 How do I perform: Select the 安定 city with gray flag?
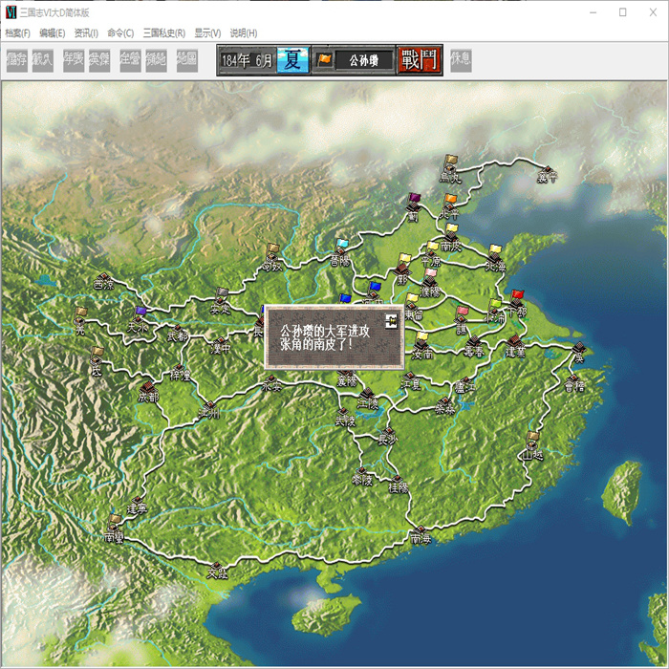[x=221, y=301]
